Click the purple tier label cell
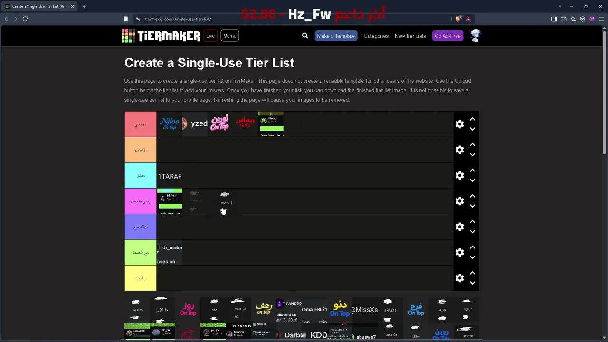This screenshot has width=608, height=342. click(x=140, y=227)
